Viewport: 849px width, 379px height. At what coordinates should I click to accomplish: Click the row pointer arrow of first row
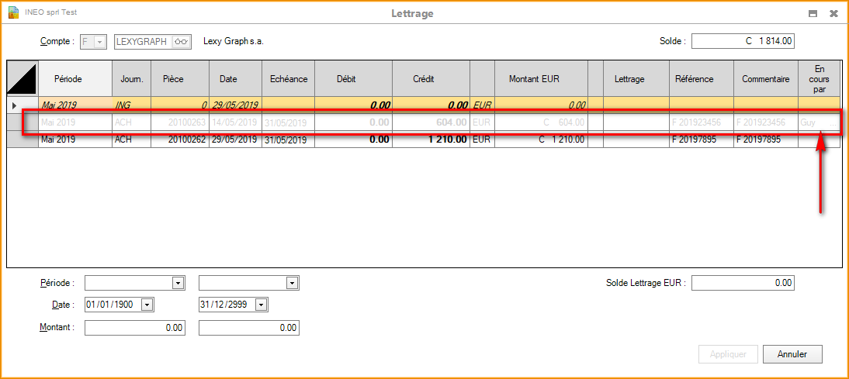point(14,105)
